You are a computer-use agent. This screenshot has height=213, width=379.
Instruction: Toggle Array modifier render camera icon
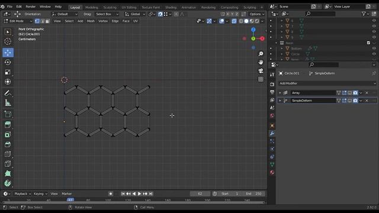point(355,93)
